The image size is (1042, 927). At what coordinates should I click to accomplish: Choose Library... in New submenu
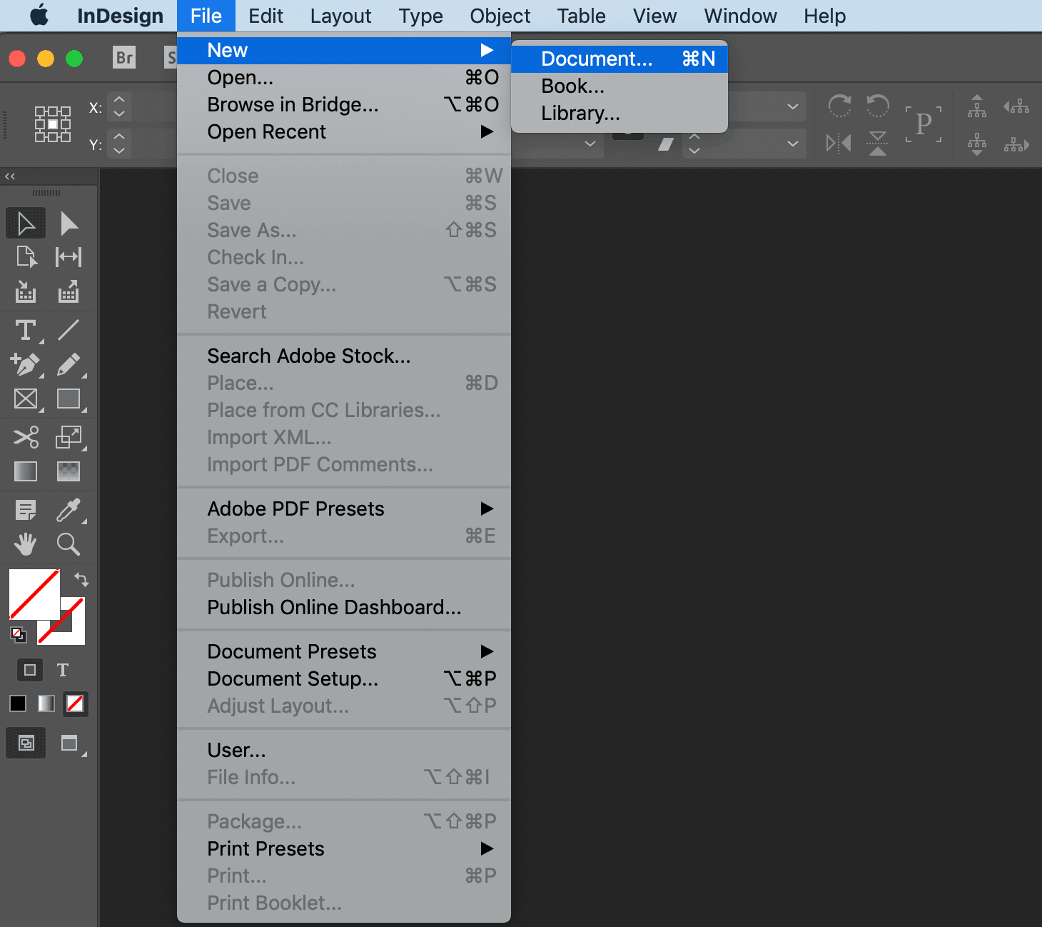coord(619,113)
